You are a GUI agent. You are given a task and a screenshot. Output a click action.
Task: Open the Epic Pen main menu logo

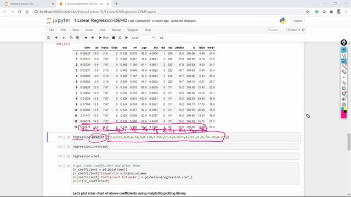click(x=344, y=43)
